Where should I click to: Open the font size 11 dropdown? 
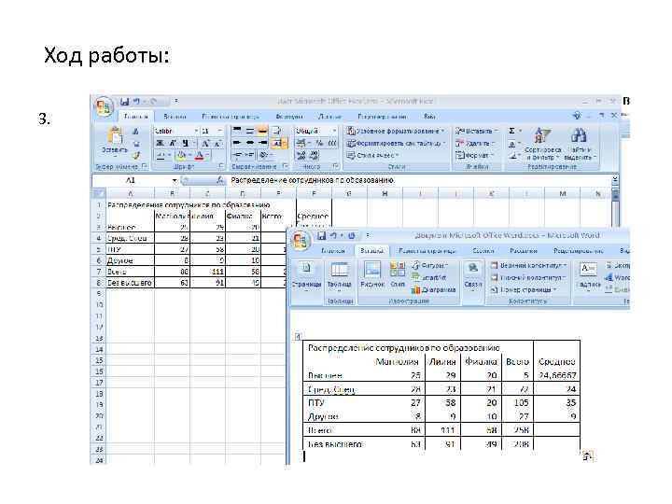(220, 131)
